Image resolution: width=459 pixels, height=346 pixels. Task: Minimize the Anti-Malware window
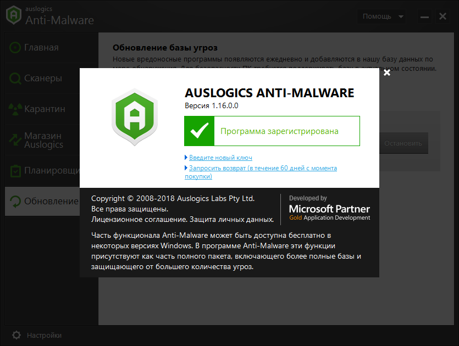click(x=424, y=16)
